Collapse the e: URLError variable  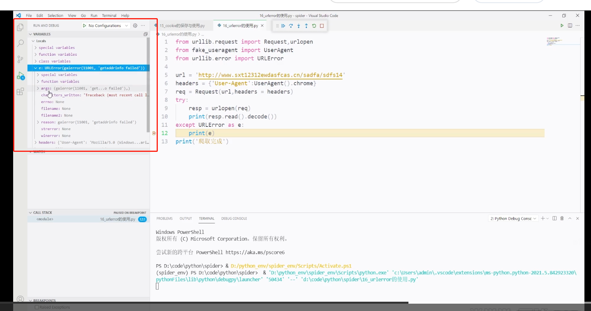(x=36, y=68)
